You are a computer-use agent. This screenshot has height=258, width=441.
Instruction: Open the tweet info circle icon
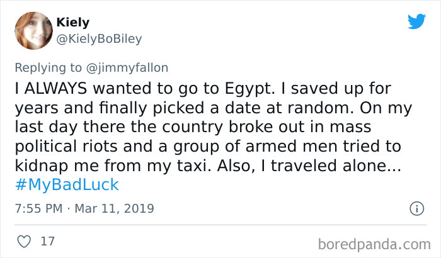pos(416,208)
